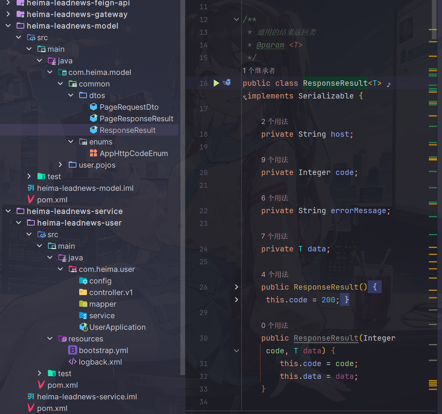Click the underlined ResponseResult constructor at line 30

(326, 338)
